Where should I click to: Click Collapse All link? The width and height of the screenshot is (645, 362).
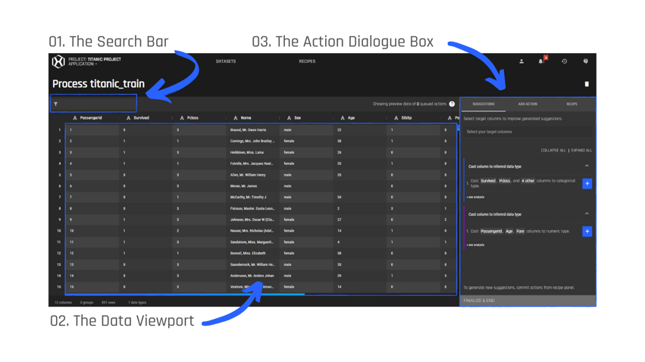point(553,151)
